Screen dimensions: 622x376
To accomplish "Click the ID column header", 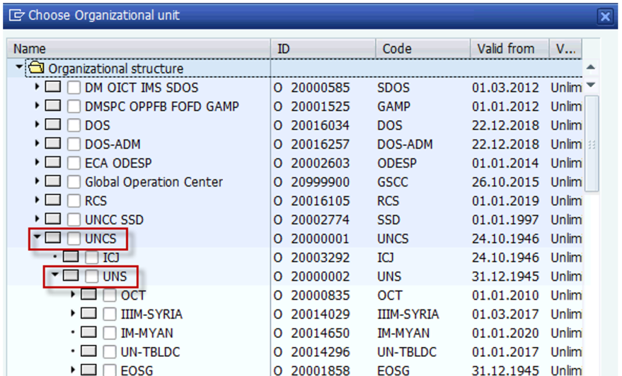I will 323,48.
